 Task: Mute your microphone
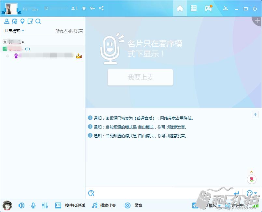pyautogui.click(x=33, y=205)
